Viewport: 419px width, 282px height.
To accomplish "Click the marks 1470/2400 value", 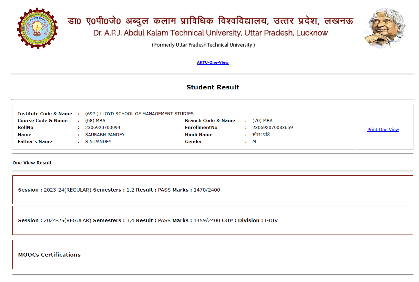I will [207, 190].
